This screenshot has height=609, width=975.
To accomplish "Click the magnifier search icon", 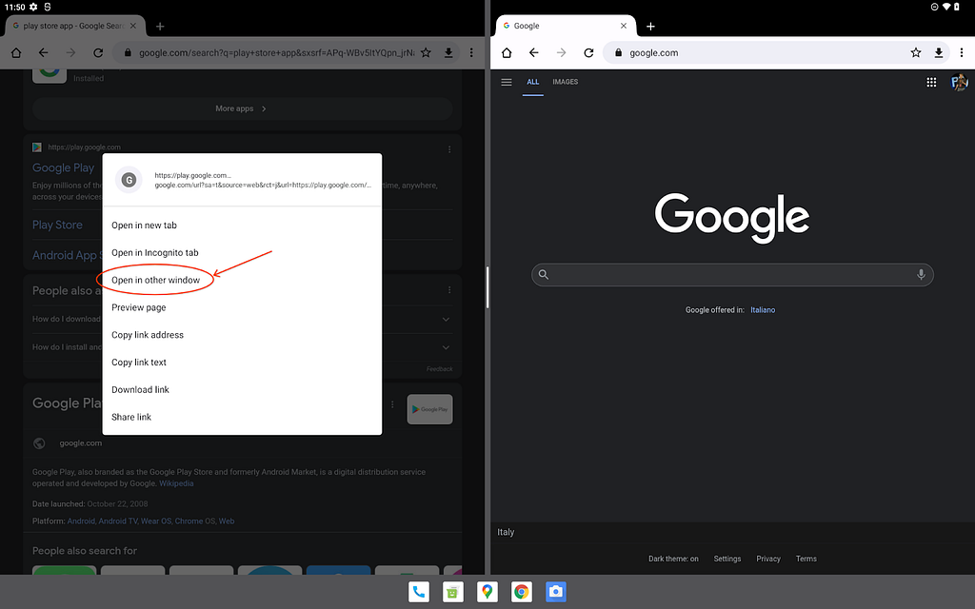I will 544,275.
